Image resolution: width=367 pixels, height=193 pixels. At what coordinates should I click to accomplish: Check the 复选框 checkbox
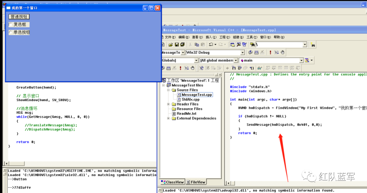(11, 25)
